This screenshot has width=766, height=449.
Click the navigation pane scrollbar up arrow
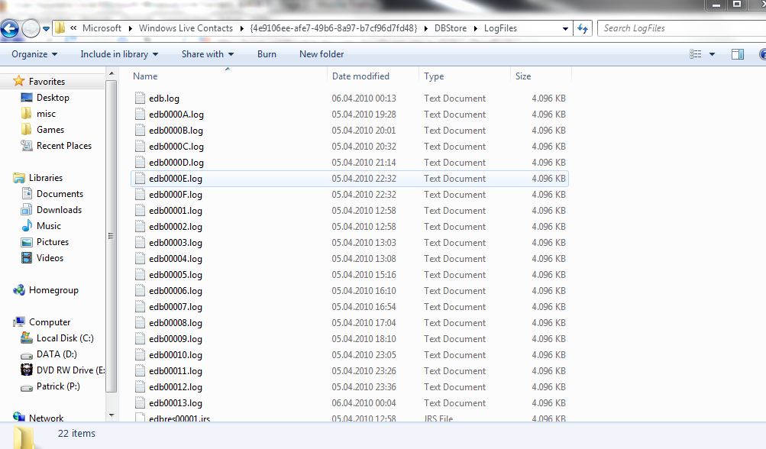point(112,74)
